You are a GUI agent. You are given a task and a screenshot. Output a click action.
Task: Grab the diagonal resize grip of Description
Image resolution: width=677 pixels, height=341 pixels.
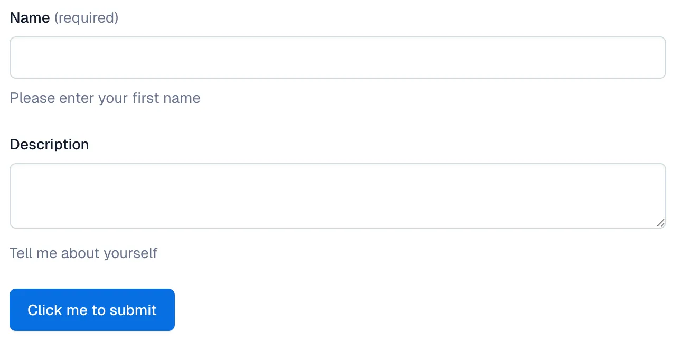[x=661, y=223]
